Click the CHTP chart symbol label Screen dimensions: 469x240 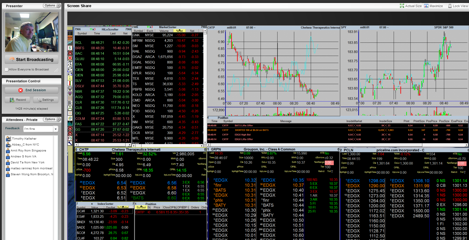(x=211, y=28)
